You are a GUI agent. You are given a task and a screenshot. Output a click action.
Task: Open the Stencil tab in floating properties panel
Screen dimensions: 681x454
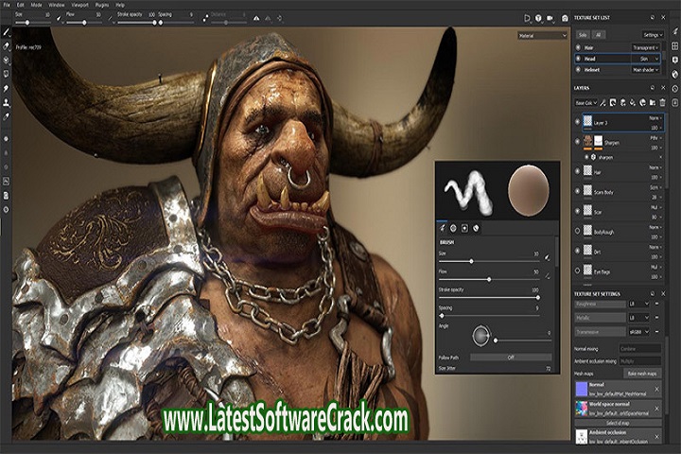click(464, 228)
